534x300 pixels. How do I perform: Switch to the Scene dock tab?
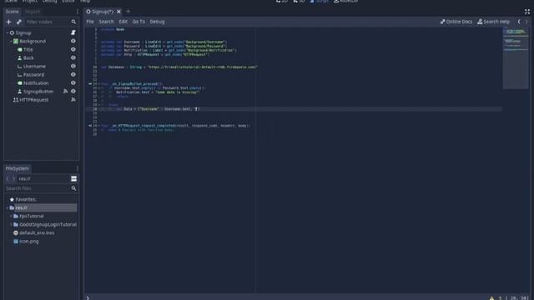pos(12,12)
